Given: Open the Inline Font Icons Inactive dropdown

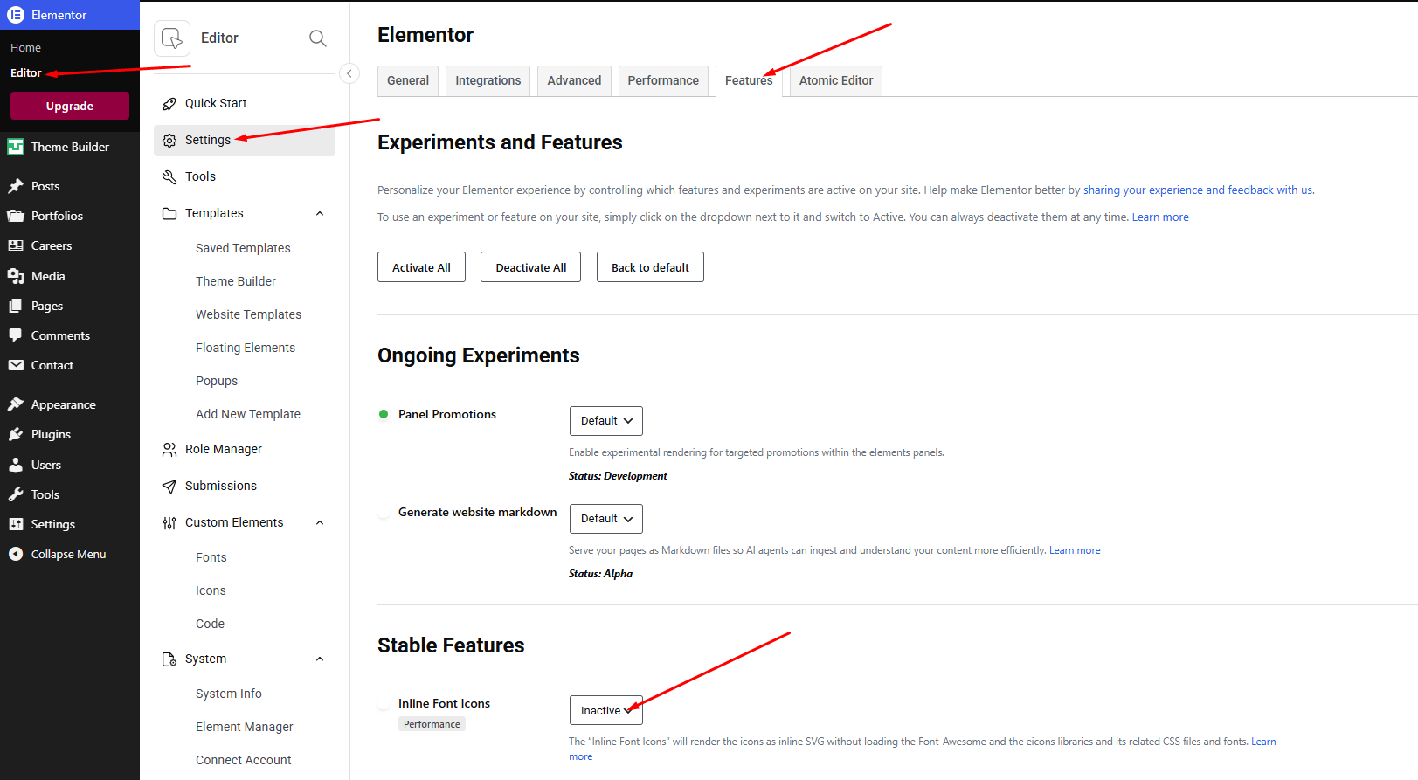Looking at the screenshot, I should [x=606, y=710].
